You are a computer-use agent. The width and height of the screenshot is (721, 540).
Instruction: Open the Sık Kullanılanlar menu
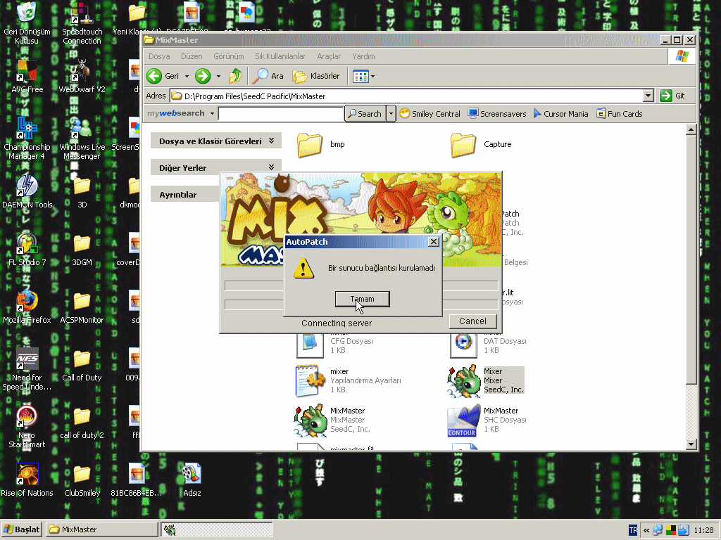[280, 56]
